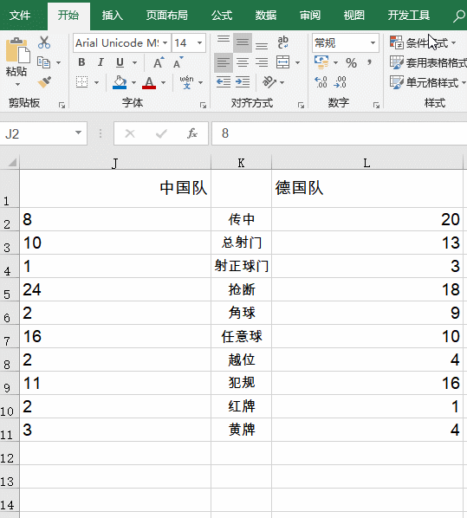Apply the fill color bucket
Viewport: 467px width, 518px height.
point(120,82)
